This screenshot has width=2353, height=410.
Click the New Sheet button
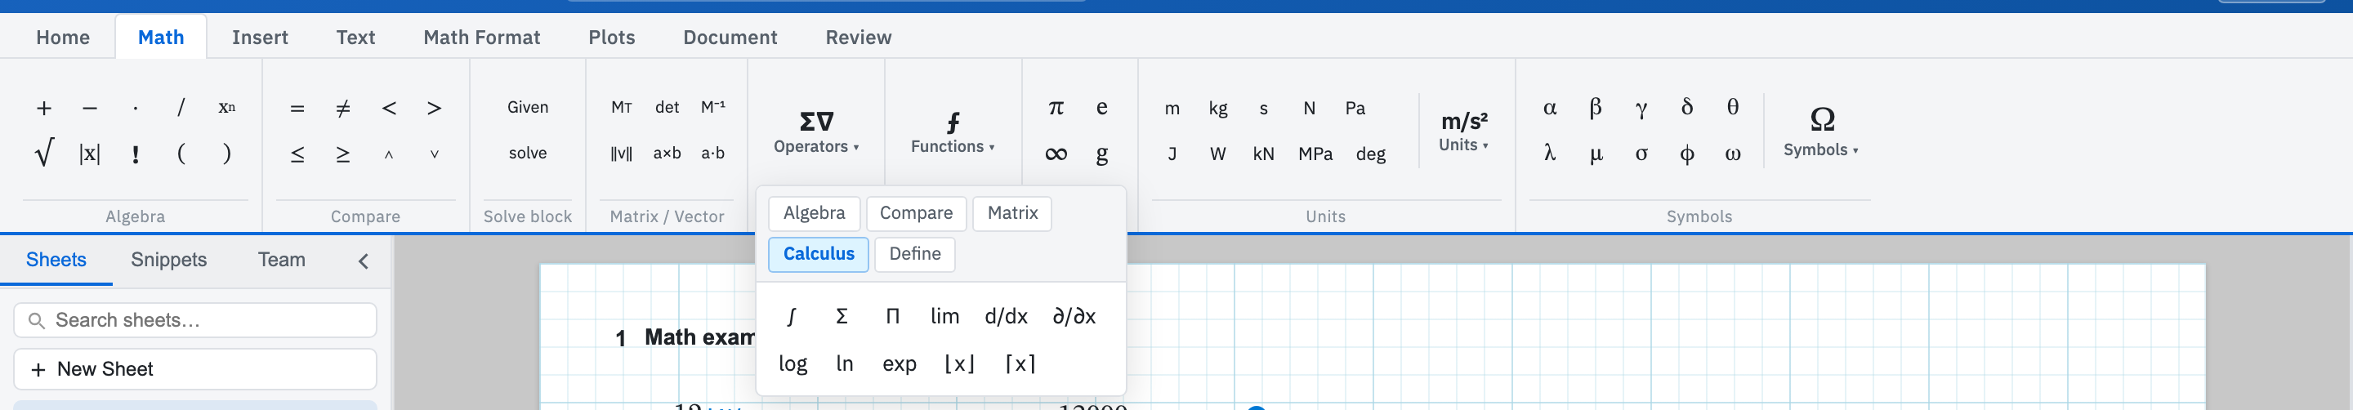click(195, 369)
